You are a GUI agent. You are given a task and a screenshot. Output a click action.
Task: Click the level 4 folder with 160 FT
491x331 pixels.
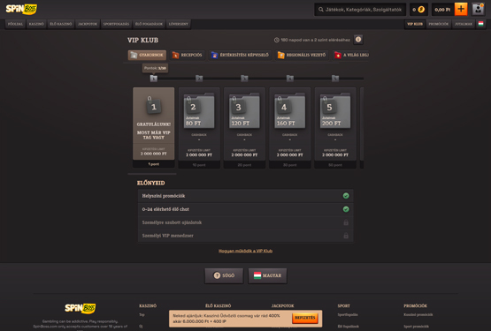point(289,111)
